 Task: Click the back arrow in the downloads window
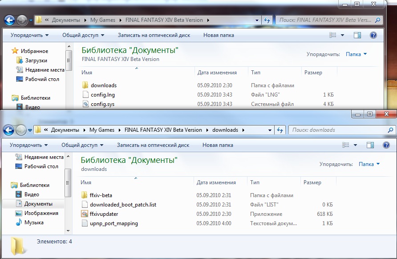point(8,130)
